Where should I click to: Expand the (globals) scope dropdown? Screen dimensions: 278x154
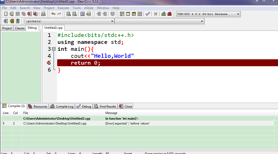click(112, 21)
